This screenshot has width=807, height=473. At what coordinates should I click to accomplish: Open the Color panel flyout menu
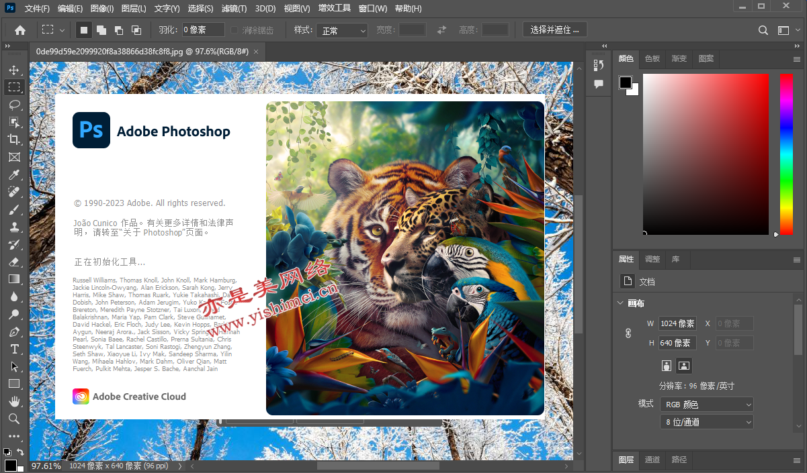point(797,59)
